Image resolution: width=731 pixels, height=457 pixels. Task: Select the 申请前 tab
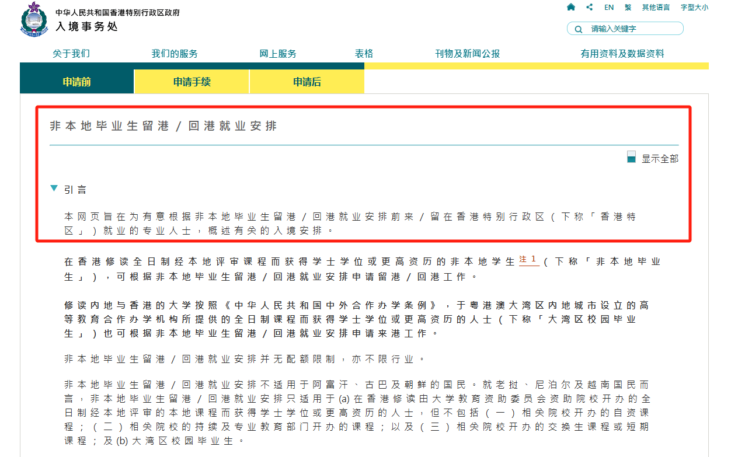tap(77, 82)
